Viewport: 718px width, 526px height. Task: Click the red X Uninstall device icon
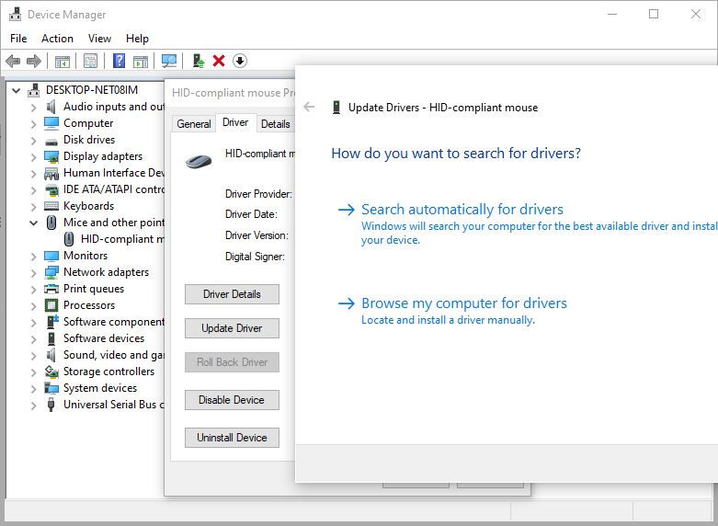219,61
